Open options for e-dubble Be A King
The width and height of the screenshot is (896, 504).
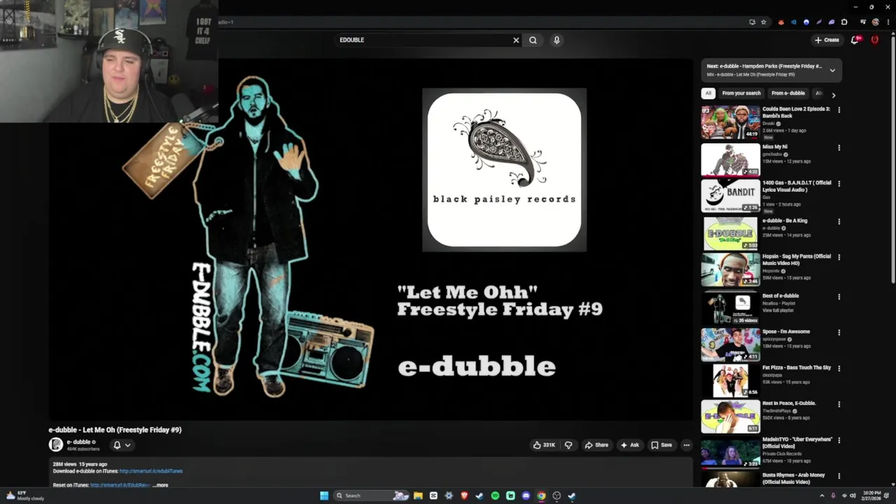pos(839,221)
